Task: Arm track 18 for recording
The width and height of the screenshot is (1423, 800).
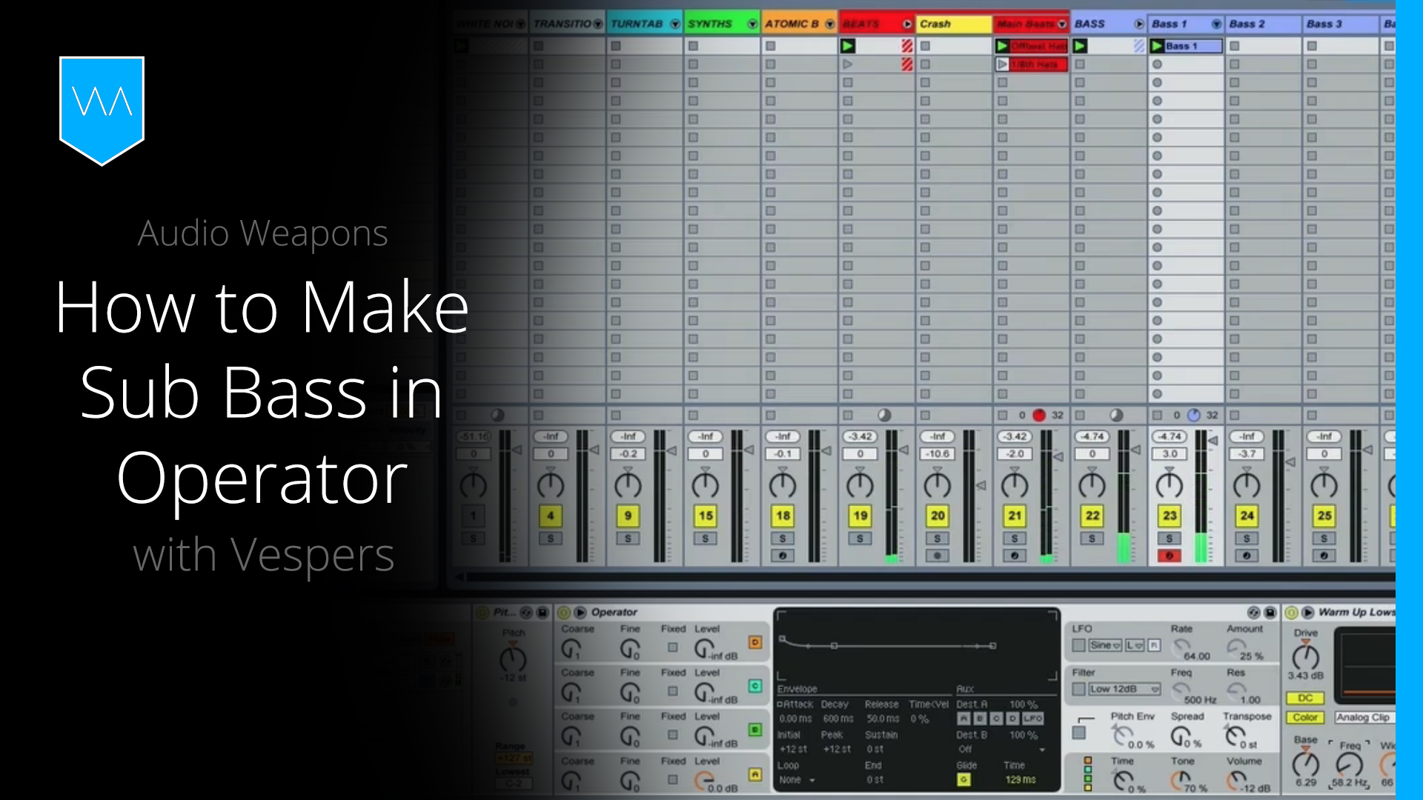Action: (x=783, y=556)
